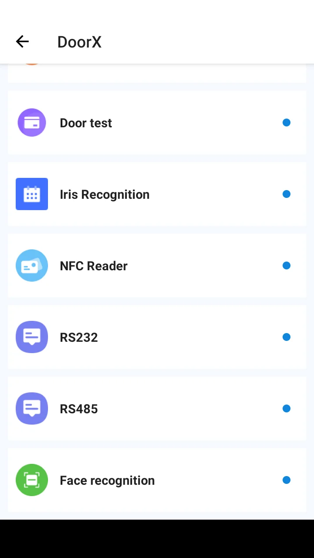Tap the partially visible orange icon
The image size is (314, 558).
click(x=32, y=64)
